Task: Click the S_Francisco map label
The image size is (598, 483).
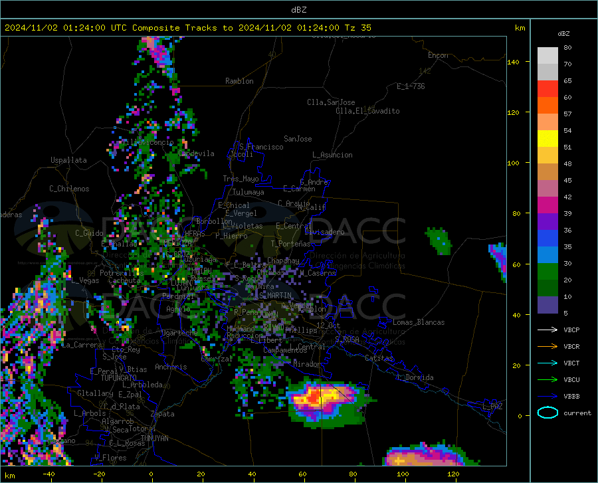Action: [261, 147]
